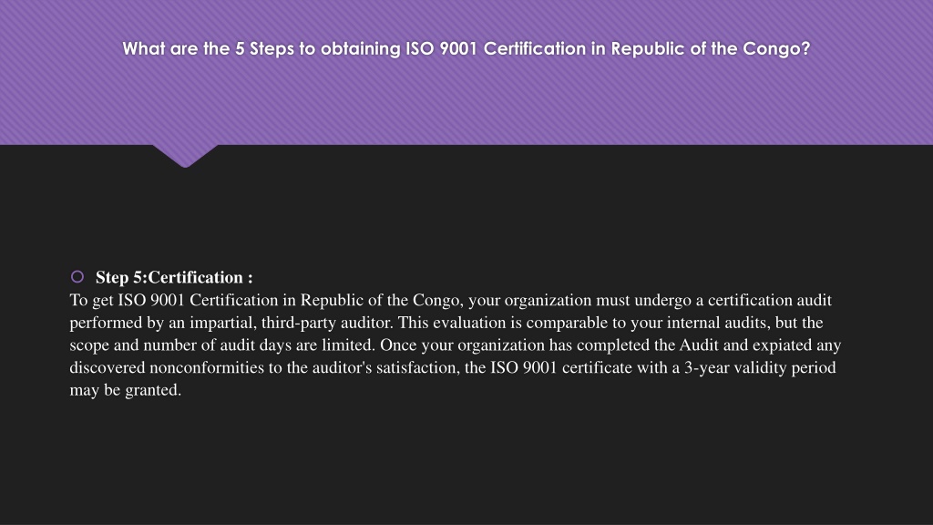Click '3-year validity period' in the text
Screen dimensions: 933x525
tap(760, 368)
